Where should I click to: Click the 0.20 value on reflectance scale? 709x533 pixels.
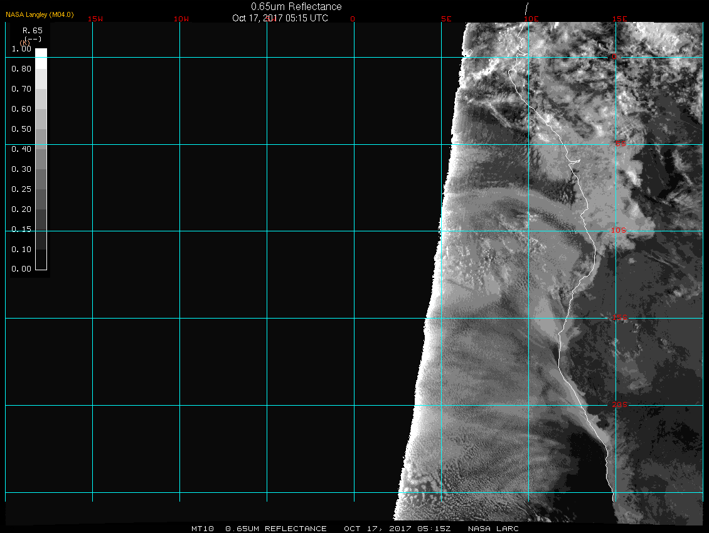tap(21, 209)
